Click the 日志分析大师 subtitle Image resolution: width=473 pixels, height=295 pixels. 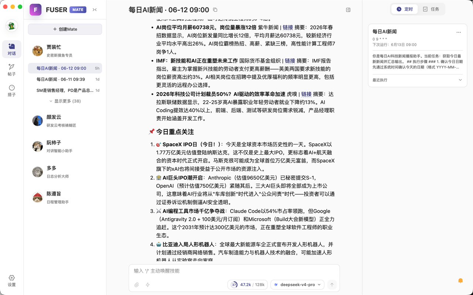pyautogui.click(x=58, y=177)
